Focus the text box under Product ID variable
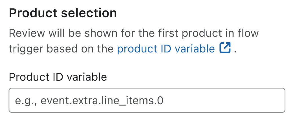Image resolution: width=295 pixels, height=128 pixels. [x=147, y=100]
